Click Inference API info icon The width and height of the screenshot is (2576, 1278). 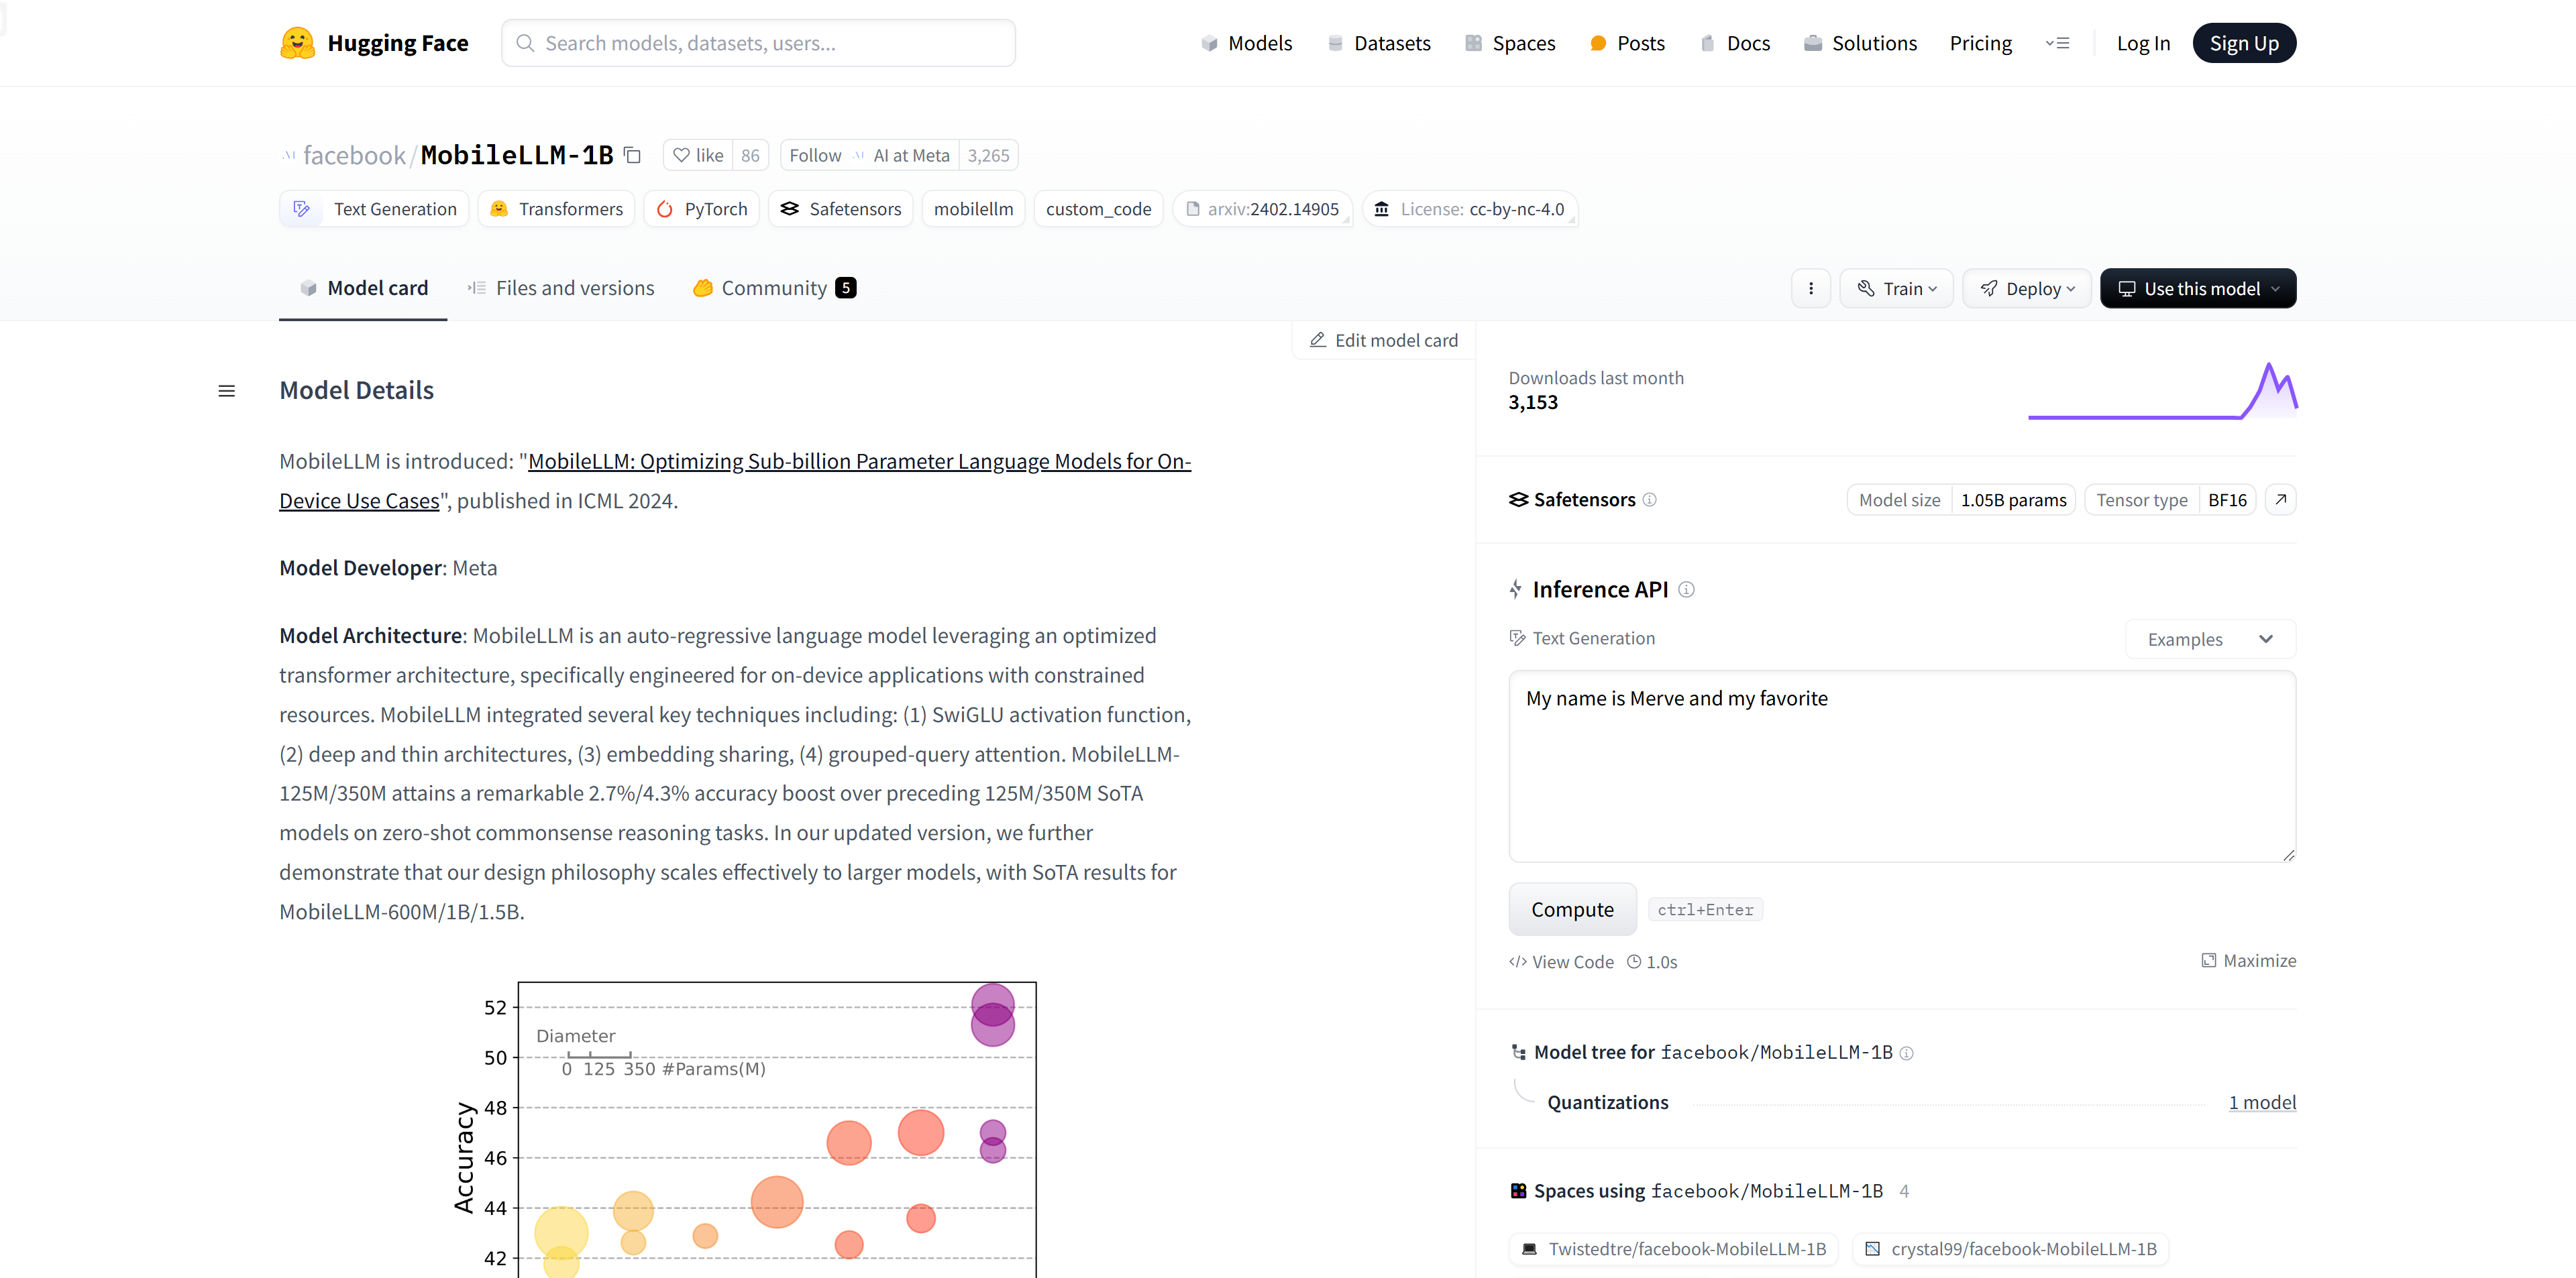tap(1686, 589)
